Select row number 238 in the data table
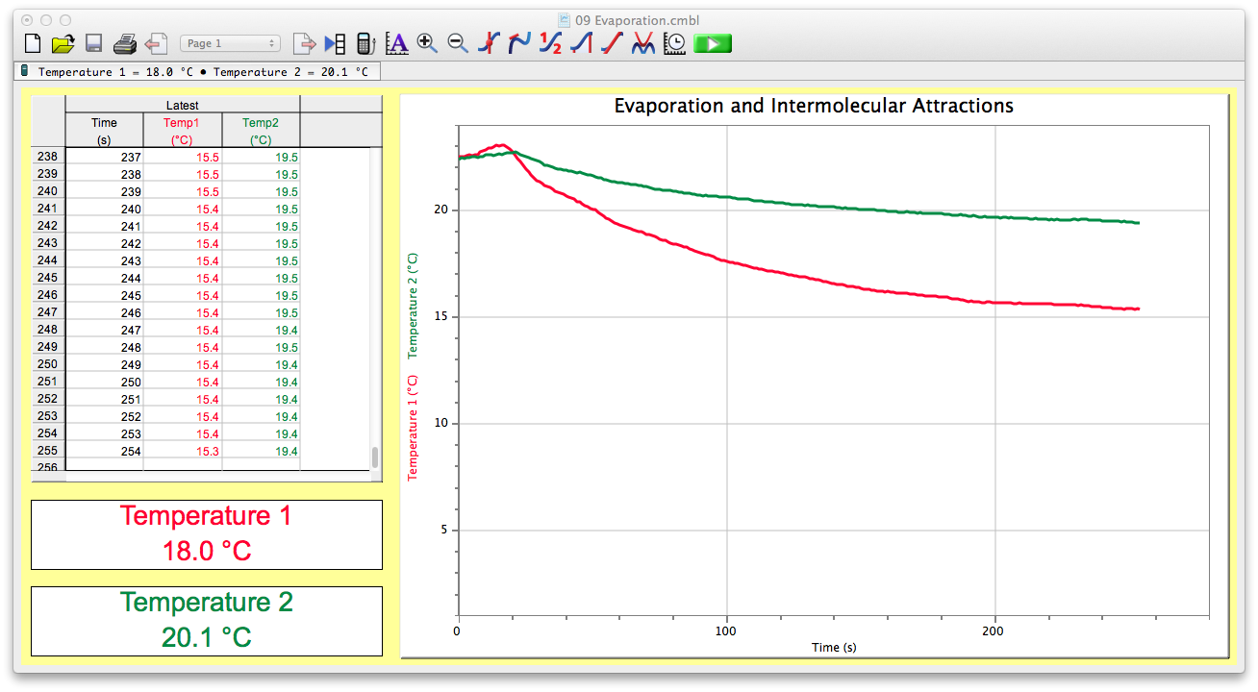The width and height of the screenshot is (1258, 692). tap(48, 157)
